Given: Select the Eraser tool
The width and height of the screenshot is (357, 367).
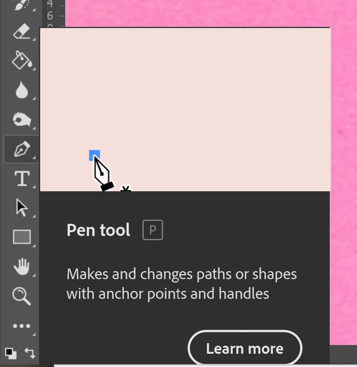Looking at the screenshot, I should coord(22,31).
